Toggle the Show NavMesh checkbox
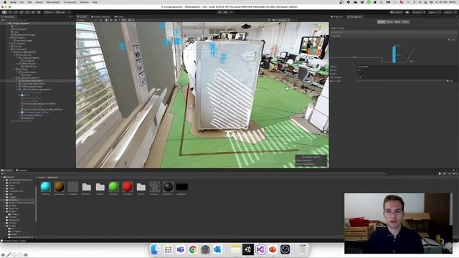 pyautogui.click(x=324, y=161)
